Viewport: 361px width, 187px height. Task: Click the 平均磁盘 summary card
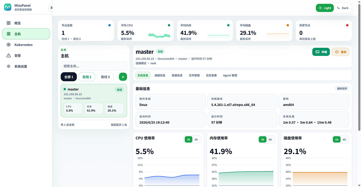(264, 31)
